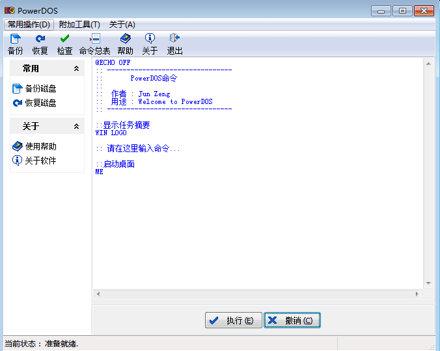Click the 'ME' line in the editor
Viewport: 440px width, 351px height.
click(x=99, y=172)
